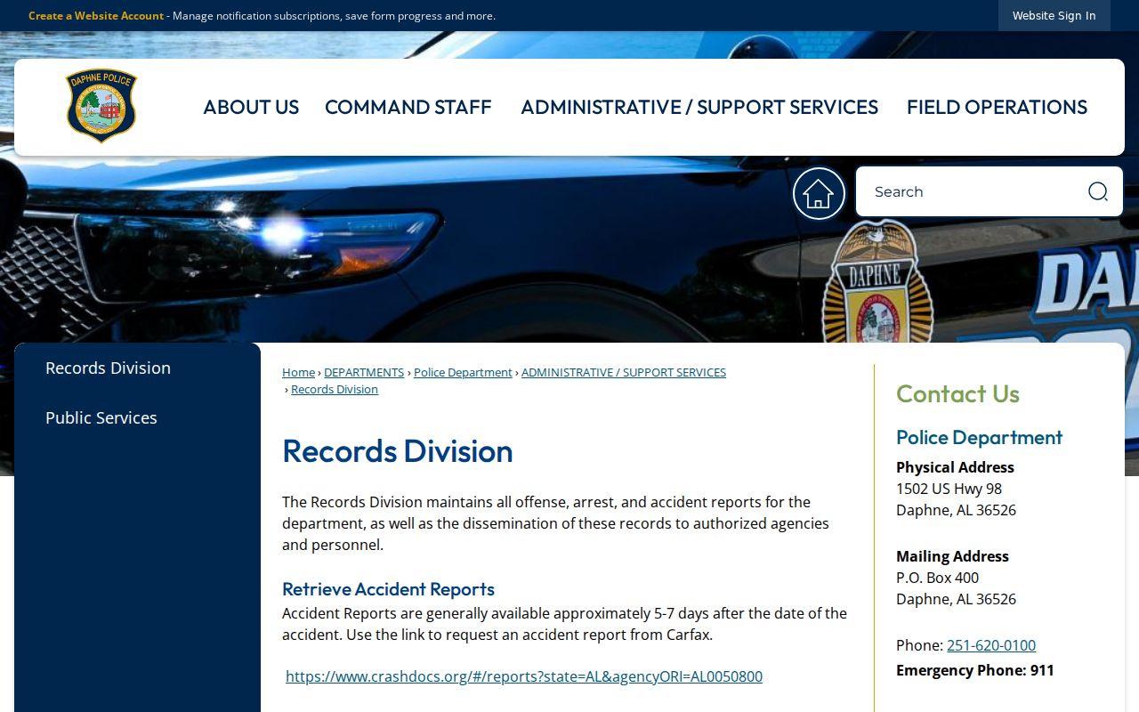Click the 1502 US Hwy 98 address text

tap(949, 489)
